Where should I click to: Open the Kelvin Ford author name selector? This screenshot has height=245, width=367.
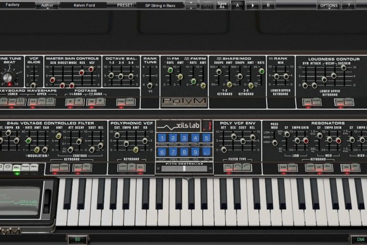[84, 5]
